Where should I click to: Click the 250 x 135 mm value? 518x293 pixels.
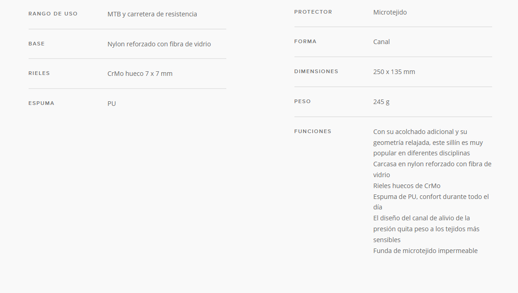[394, 72]
